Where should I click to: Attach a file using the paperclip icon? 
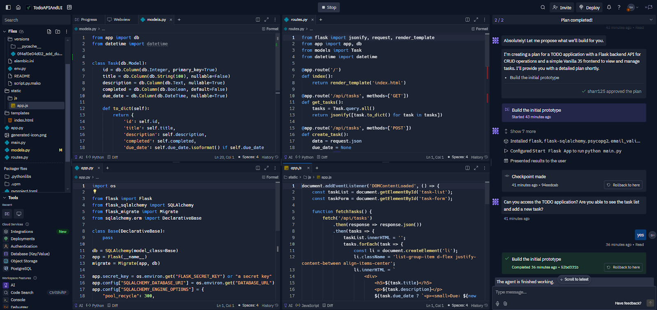pyautogui.click(x=505, y=303)
